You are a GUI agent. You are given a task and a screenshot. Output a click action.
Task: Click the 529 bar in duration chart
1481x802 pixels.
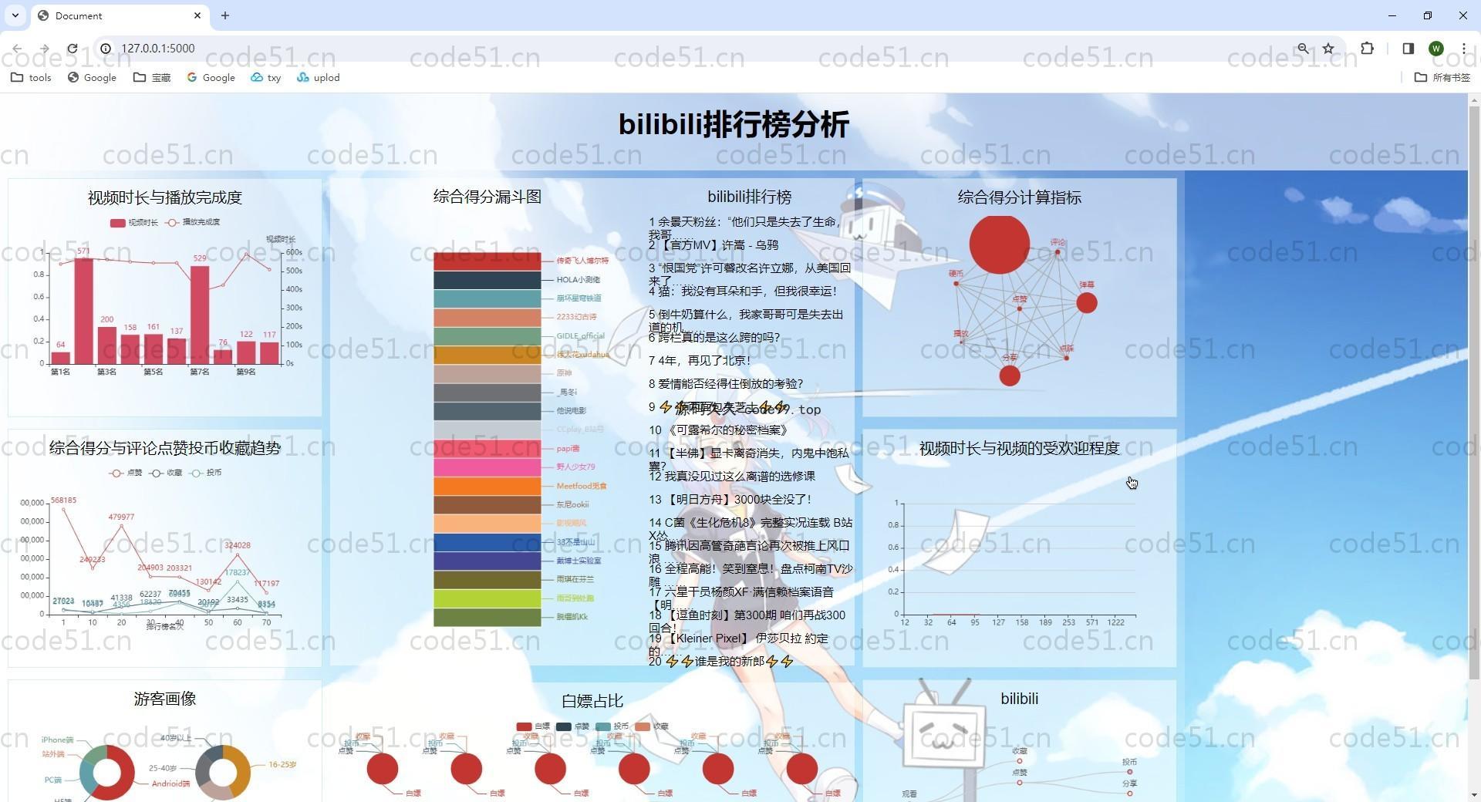click(x=200, y=315)
